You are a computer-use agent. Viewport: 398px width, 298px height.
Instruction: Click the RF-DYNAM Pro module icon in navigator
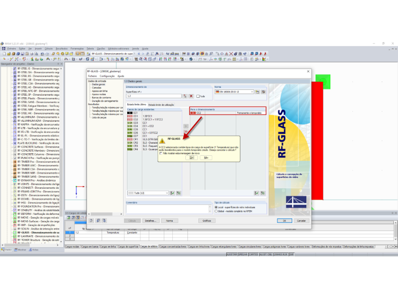[x=15, y=180]
